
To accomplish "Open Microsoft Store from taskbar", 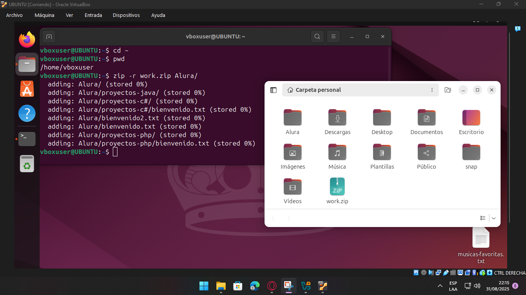I will [238, 286].
